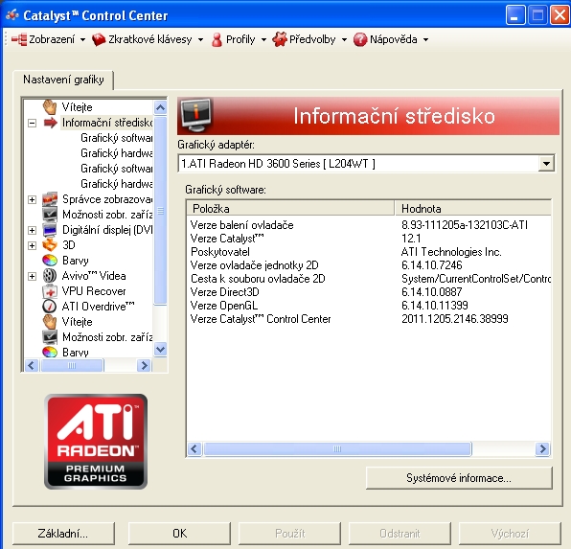Open the Grafický adaptér combo box
The width and height of the screenshot is (571, 549).
pos(366,164)
